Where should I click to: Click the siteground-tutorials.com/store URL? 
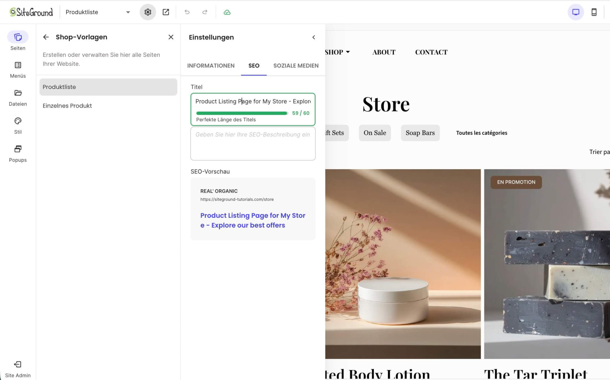[237, 199]
